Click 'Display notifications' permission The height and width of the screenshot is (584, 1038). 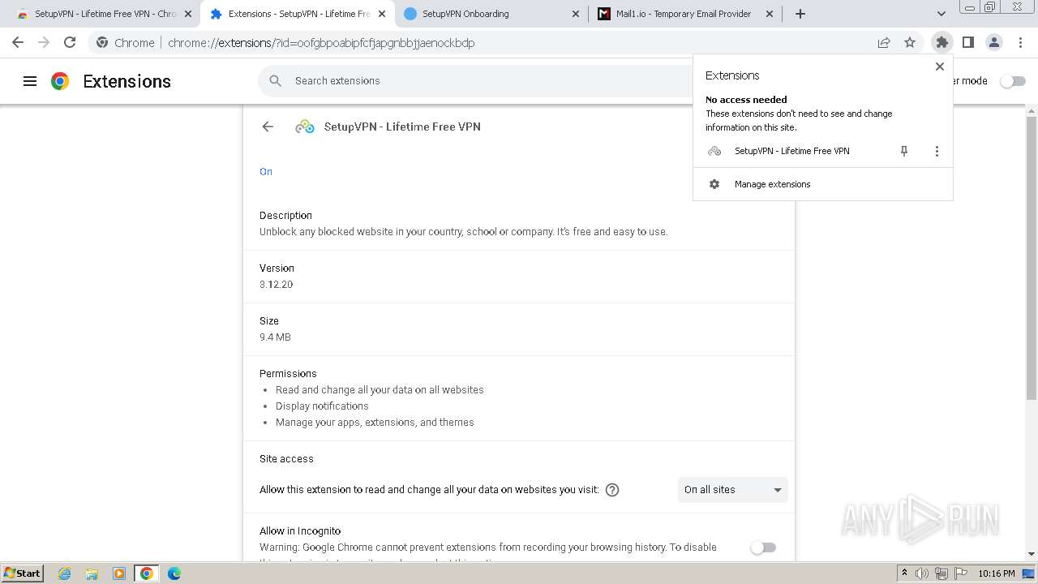tap(322, 406)
